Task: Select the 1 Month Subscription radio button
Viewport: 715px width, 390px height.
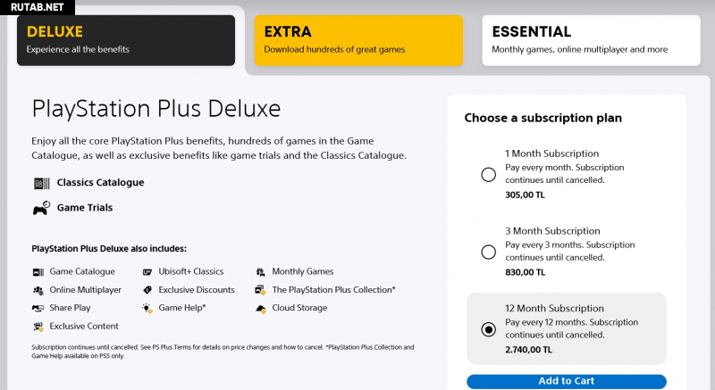Action: tap(488, 175)
